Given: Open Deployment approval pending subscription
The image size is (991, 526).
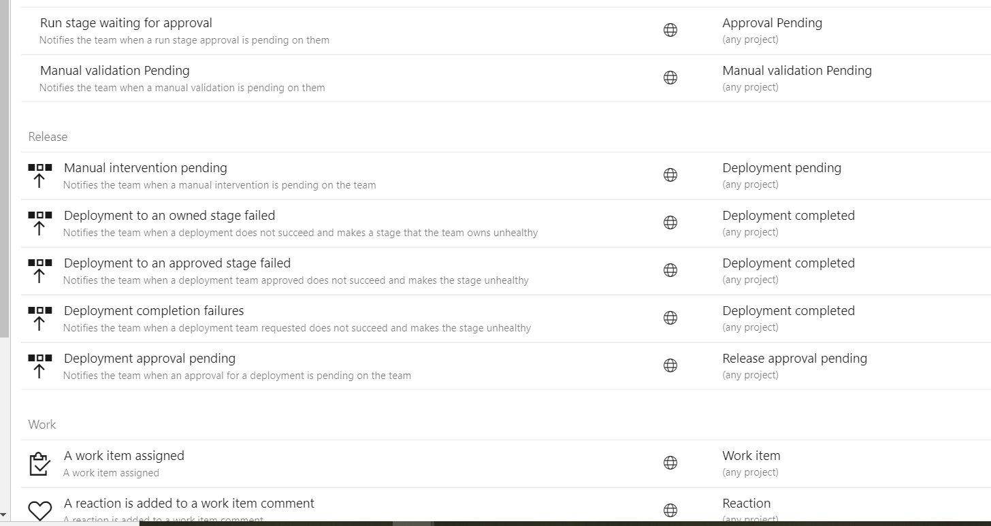Looking at the screenshot, I should pos(150,359).
